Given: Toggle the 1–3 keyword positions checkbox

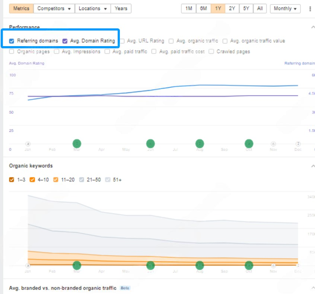Looking at the screenshot, I should [x=12, y=179].
